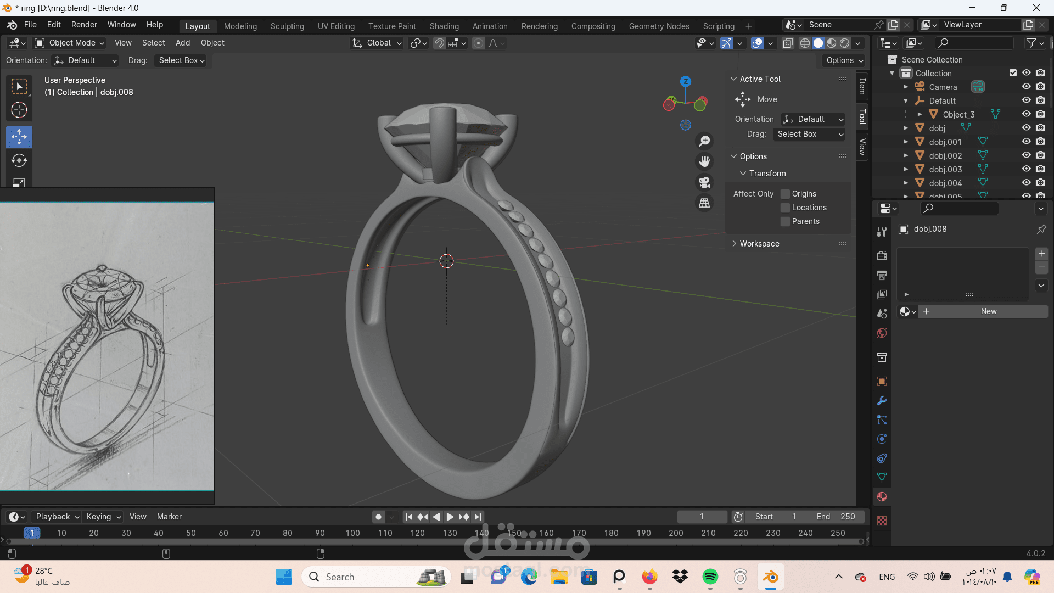Click frame 100 on the timeline

(352, 533)
